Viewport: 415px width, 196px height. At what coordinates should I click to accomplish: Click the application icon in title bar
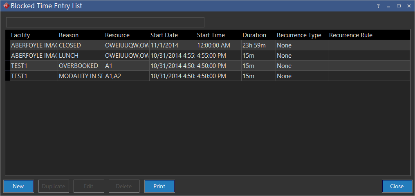click(6, 6)
